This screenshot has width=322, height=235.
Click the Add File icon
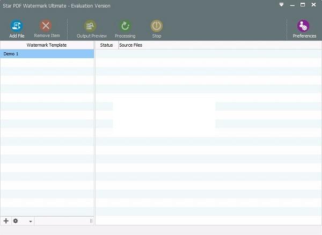pyautogui.click(x=17, y=26)
